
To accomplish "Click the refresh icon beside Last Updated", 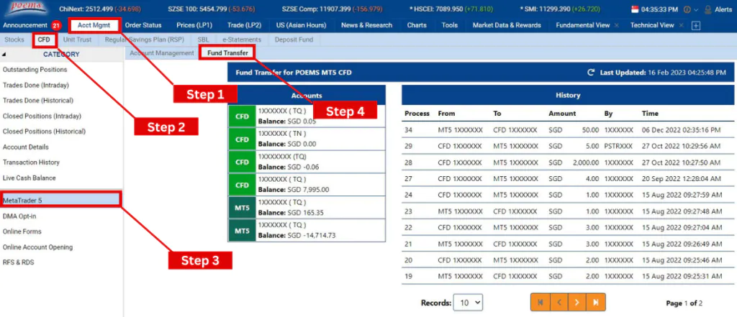I will 591,73.
